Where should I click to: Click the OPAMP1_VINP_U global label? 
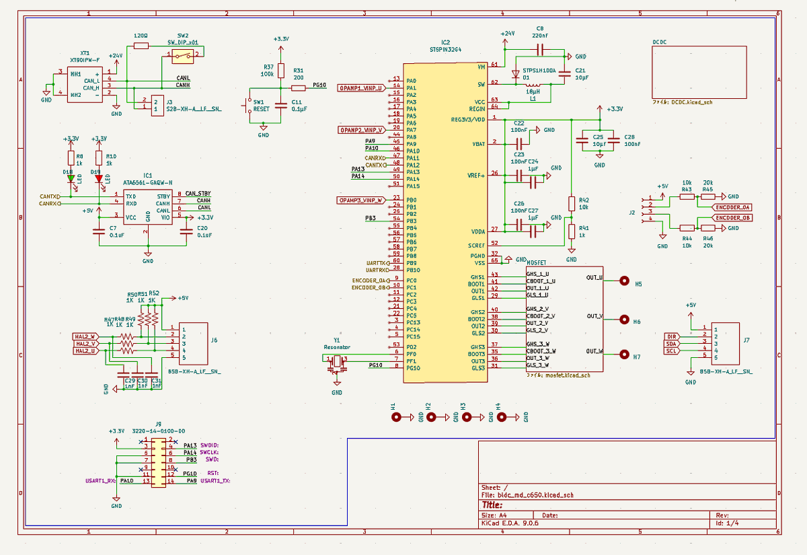(x=361, y=88)
